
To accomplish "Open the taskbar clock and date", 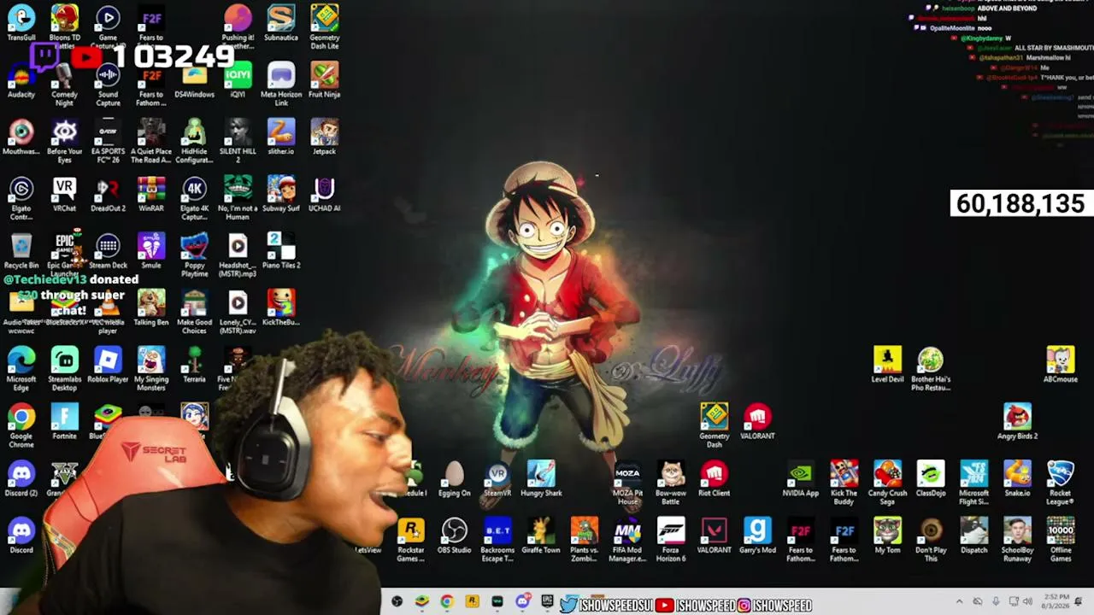I will click(x=1054, y=602).
